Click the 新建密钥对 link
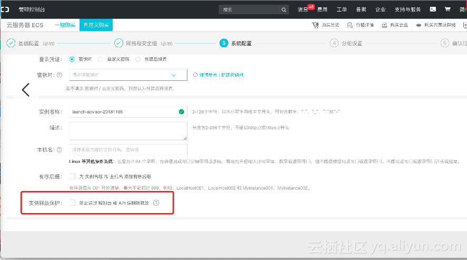The image size is (467, 260). (232, 75)
